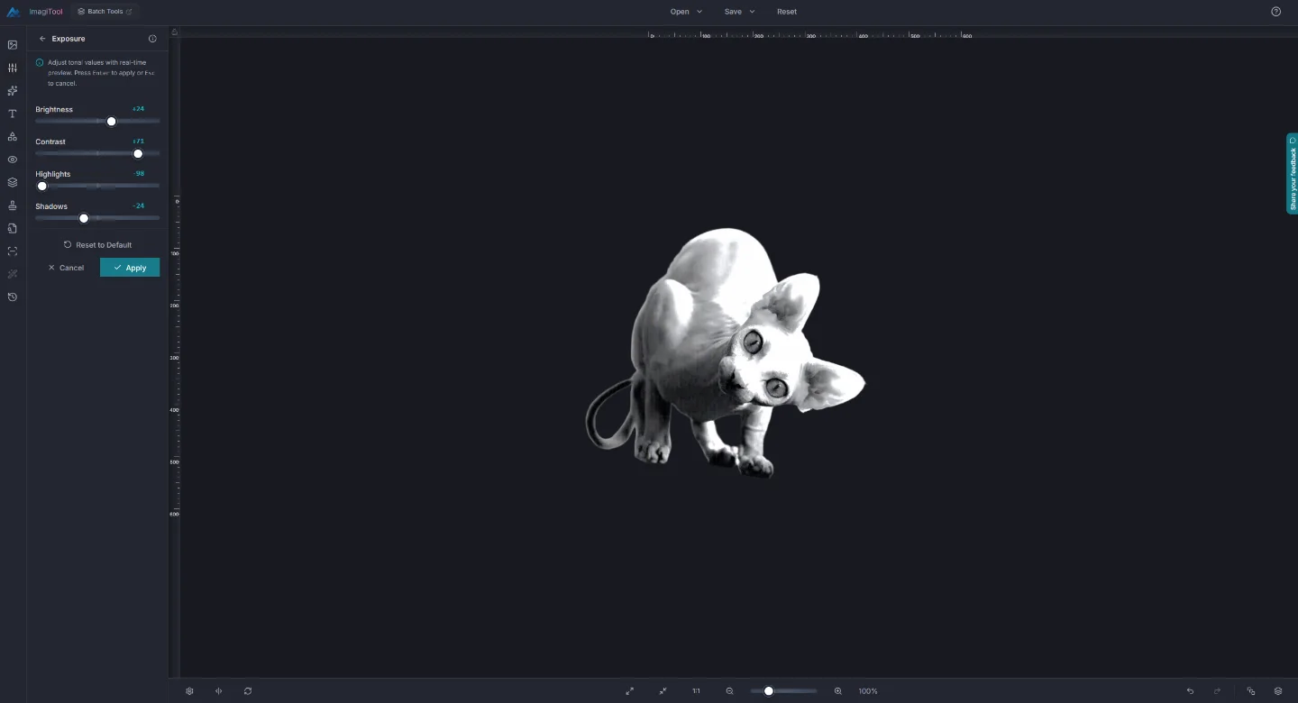Select the Text tool icon
Image resolution: width=1298 pixels, height=703 pixels.
(x=13, y=114)
